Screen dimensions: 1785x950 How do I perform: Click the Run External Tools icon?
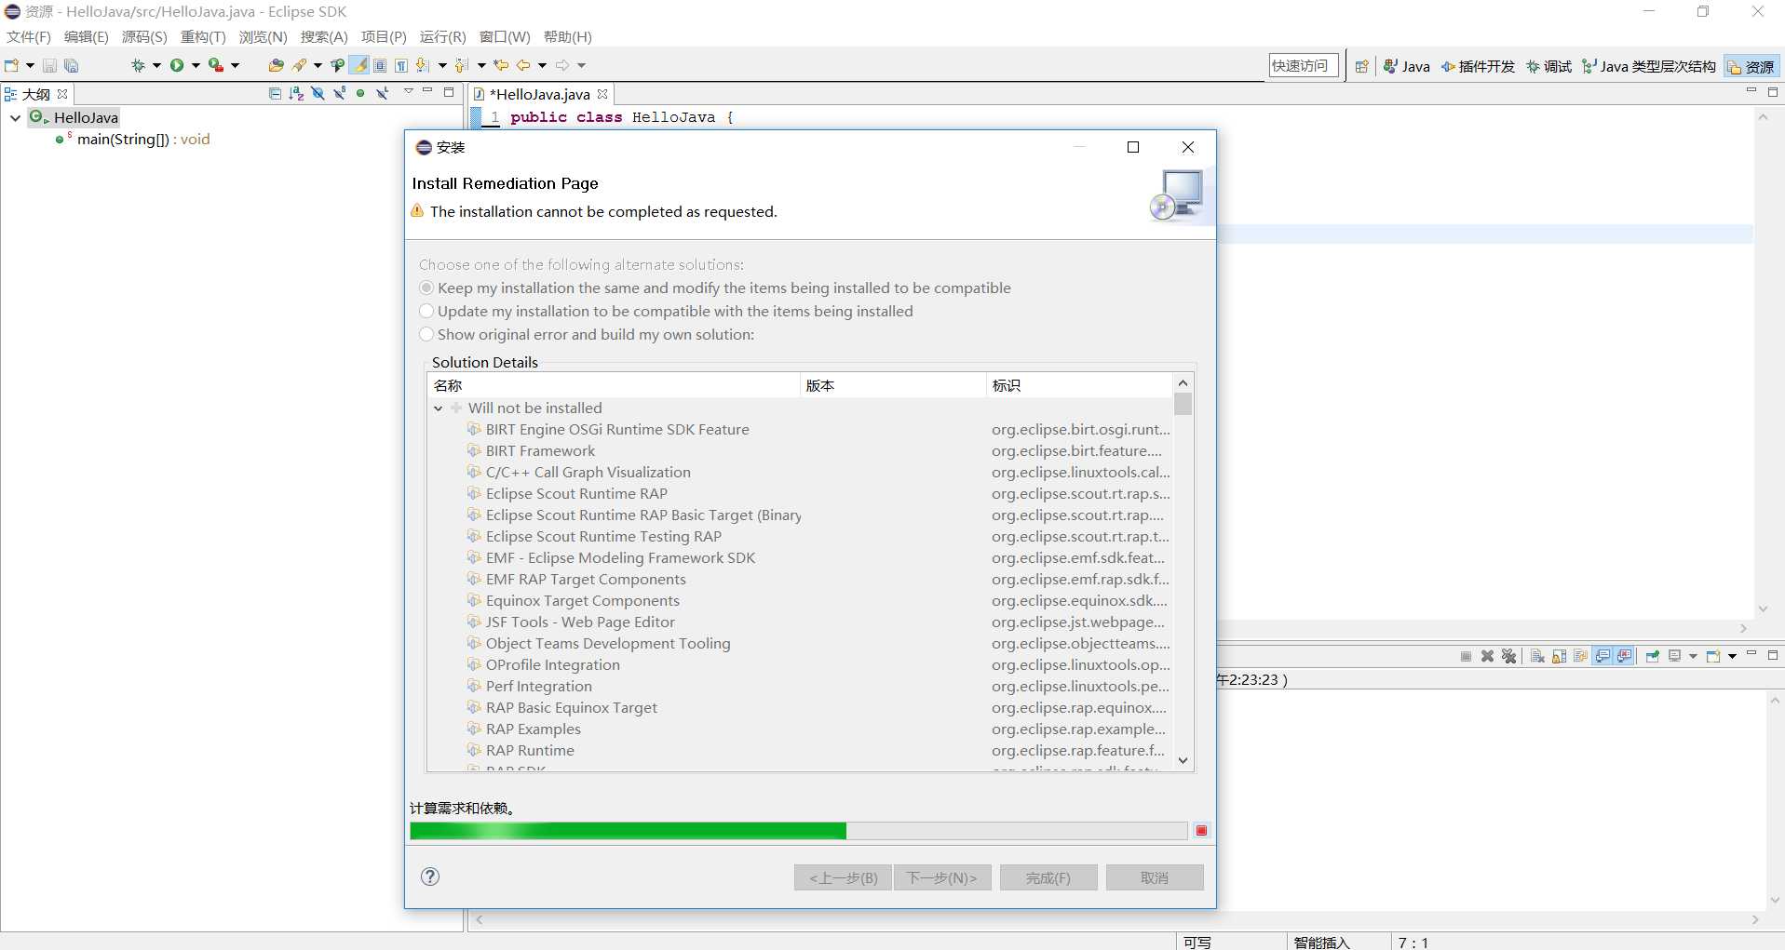click(215, 65)
